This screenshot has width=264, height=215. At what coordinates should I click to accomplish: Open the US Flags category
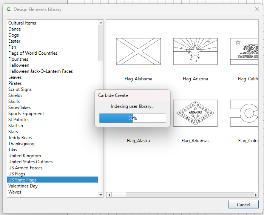point(52,174)
